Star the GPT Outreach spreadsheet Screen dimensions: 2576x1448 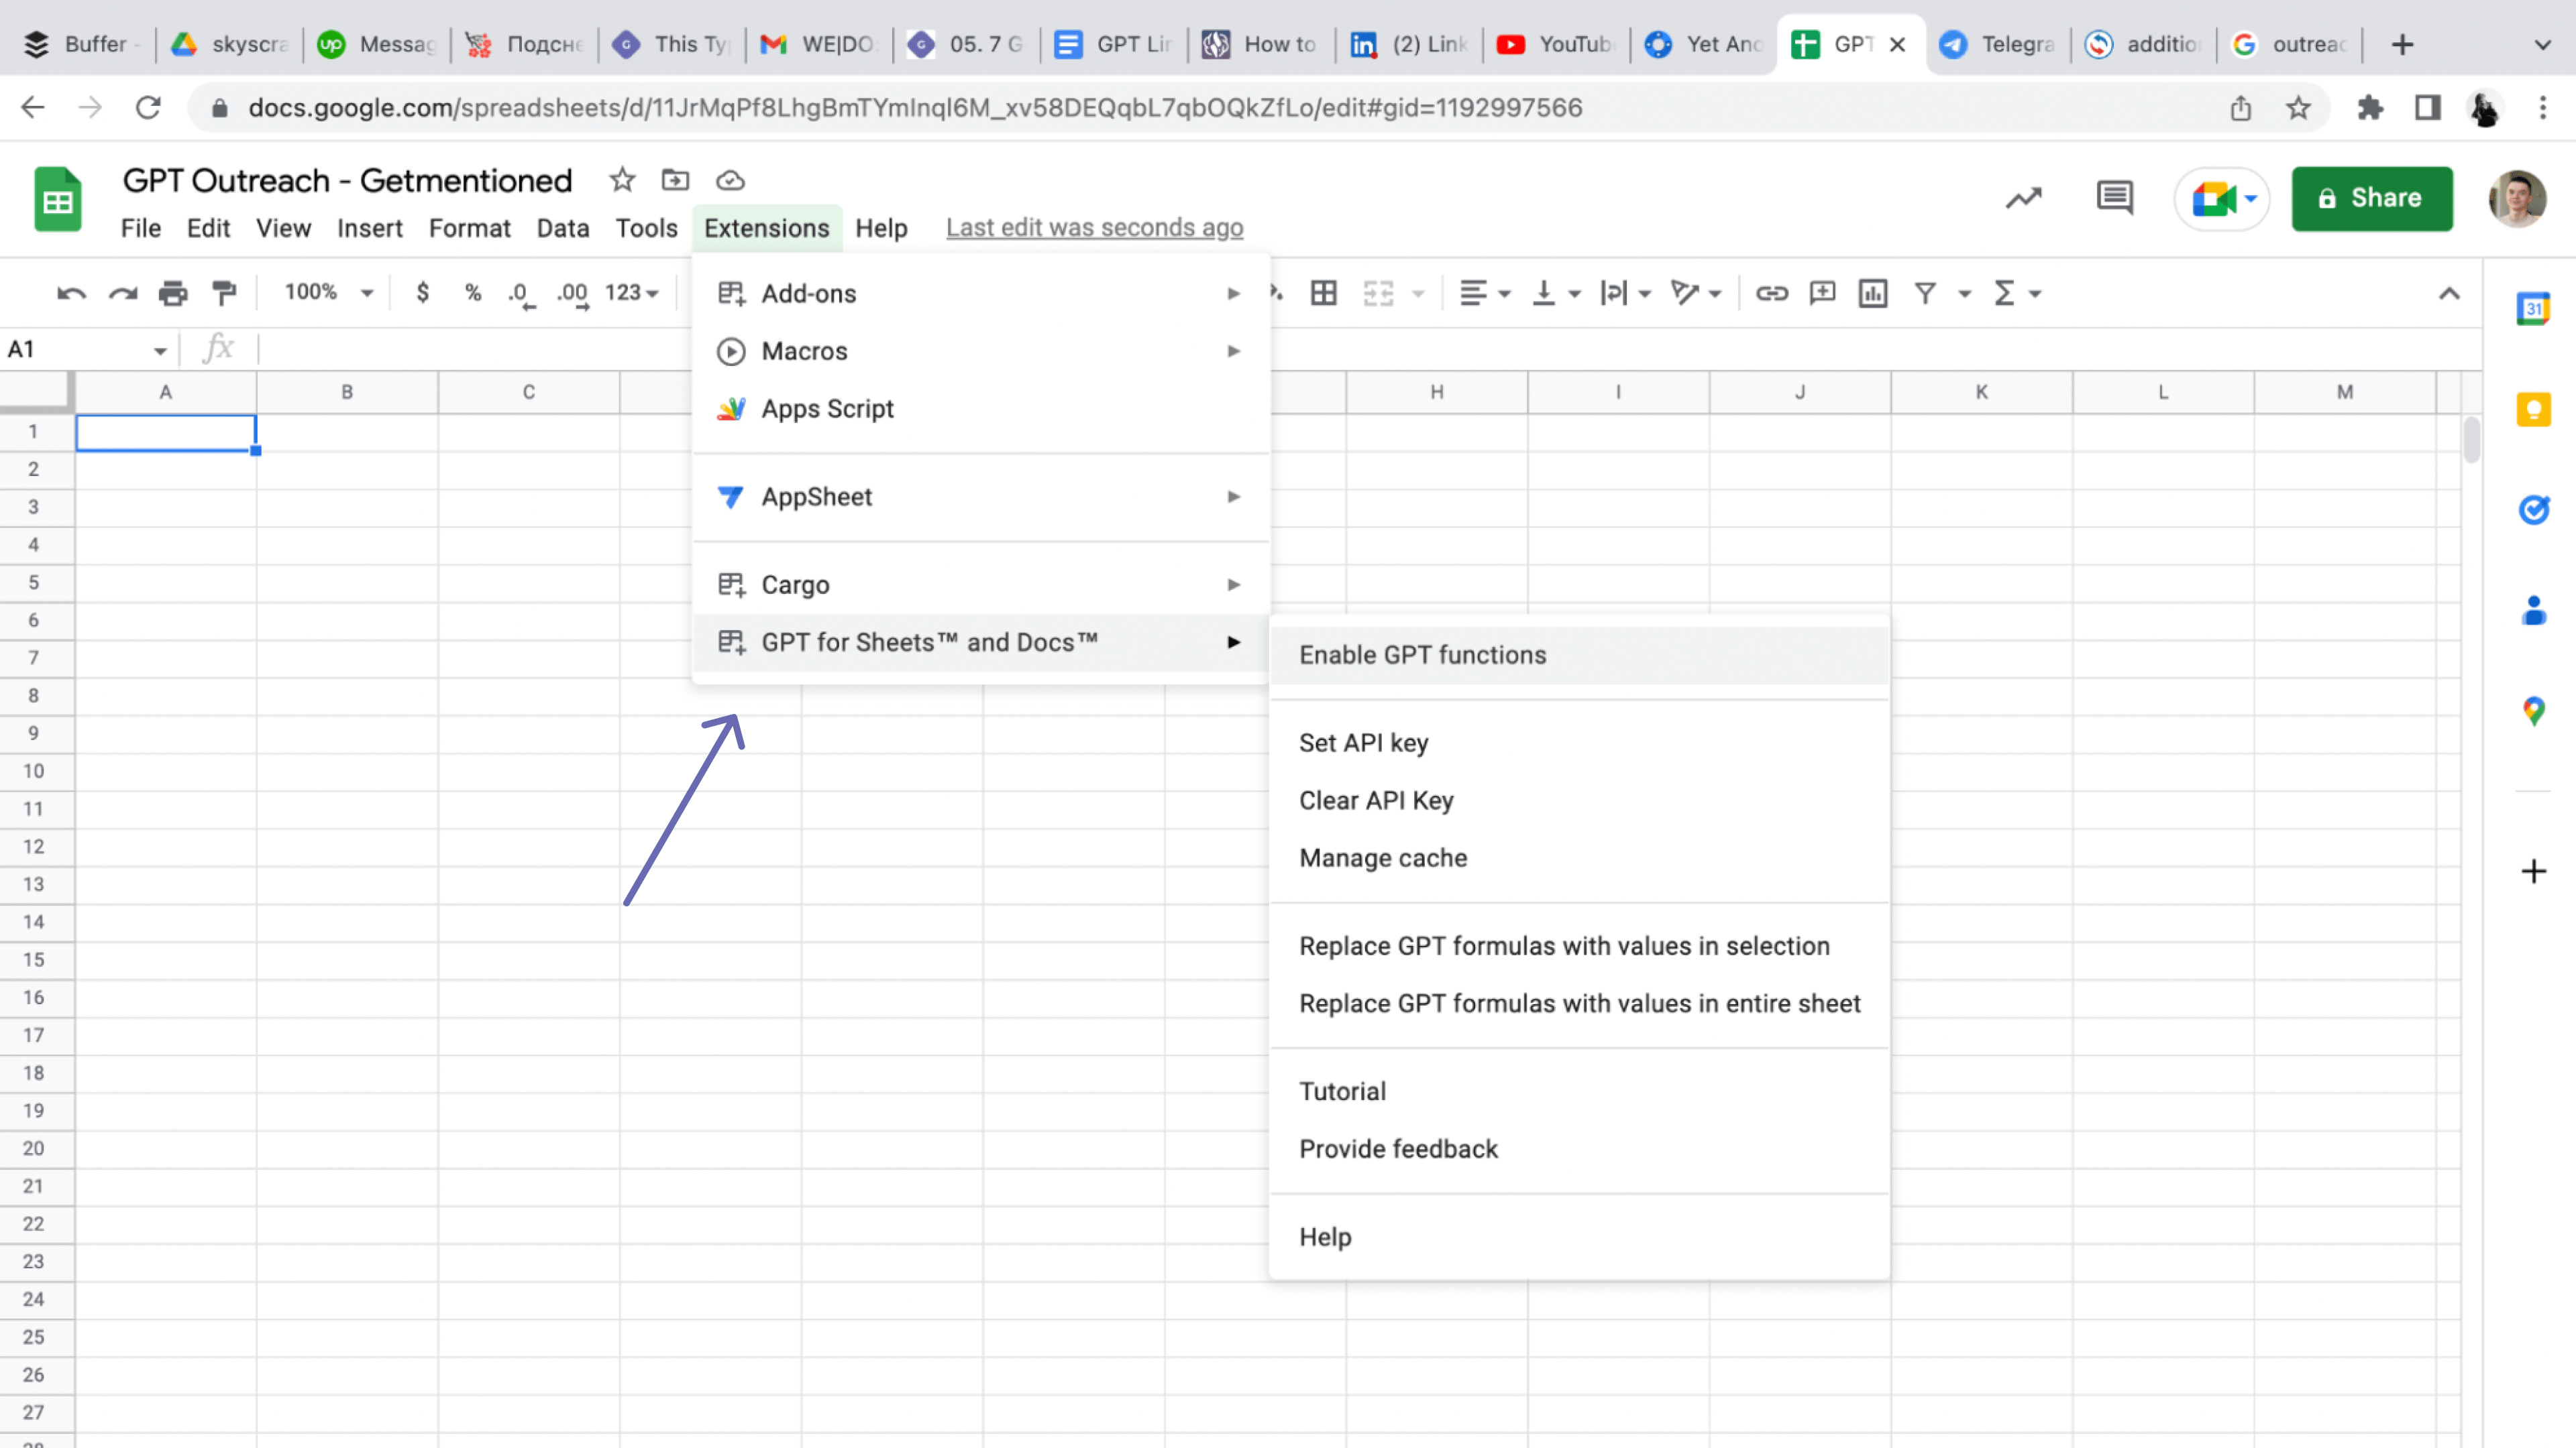click(x=621, y=181)
